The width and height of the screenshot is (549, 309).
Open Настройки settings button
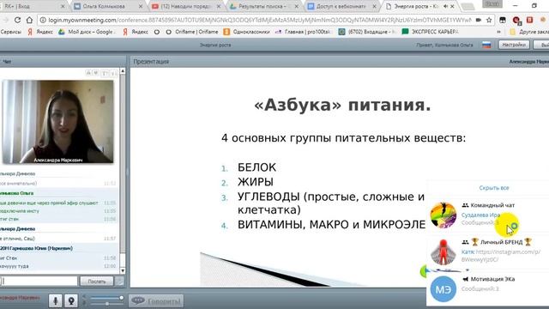click(514, 45)
